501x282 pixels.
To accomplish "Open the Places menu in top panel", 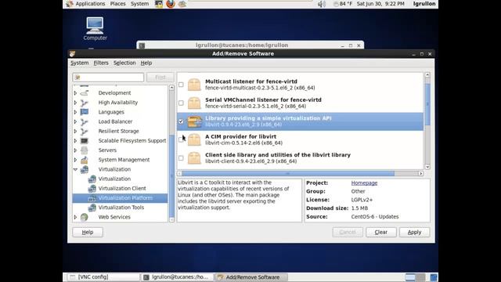I will pos(117,4).
